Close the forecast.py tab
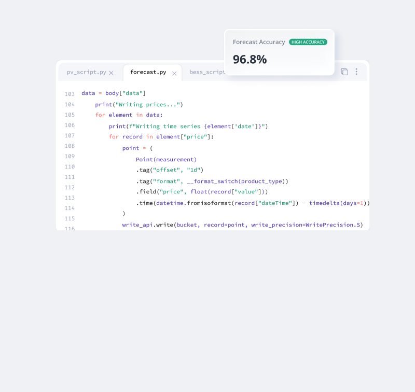Viewport: 415px width, 392px height. pyautogui.click(x=174, y=73)
